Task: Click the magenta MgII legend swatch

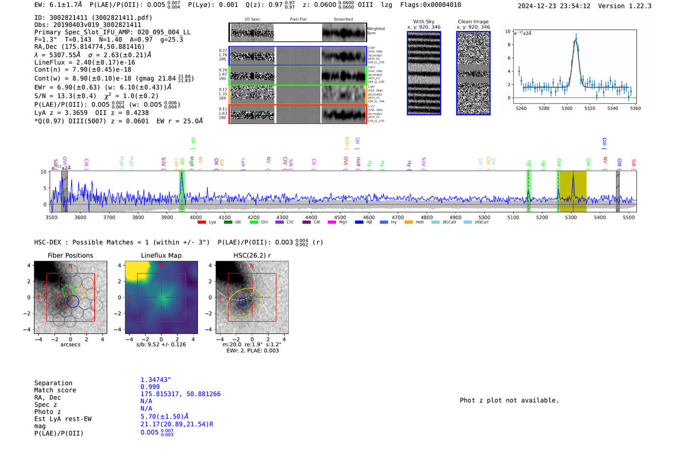Action: pyautogui.click(x=332, y=222)
